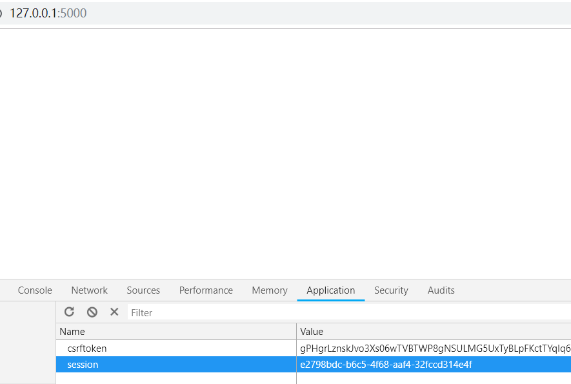Open the Sources tab
The image size is (571, 384).
click(143, 290)
